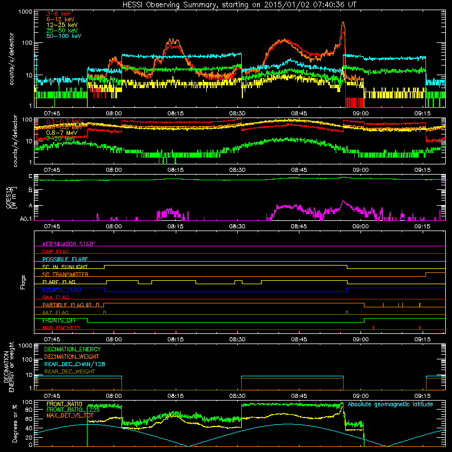This screenshot has width=452, height=452.
Task: Click 09:15 time label under the MeV panel
Action: (422, 170)
